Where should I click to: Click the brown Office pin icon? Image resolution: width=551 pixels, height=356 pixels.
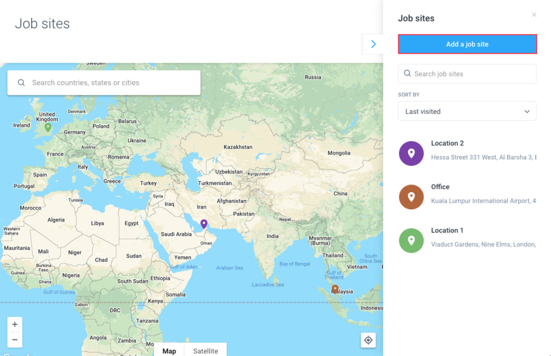411,197
